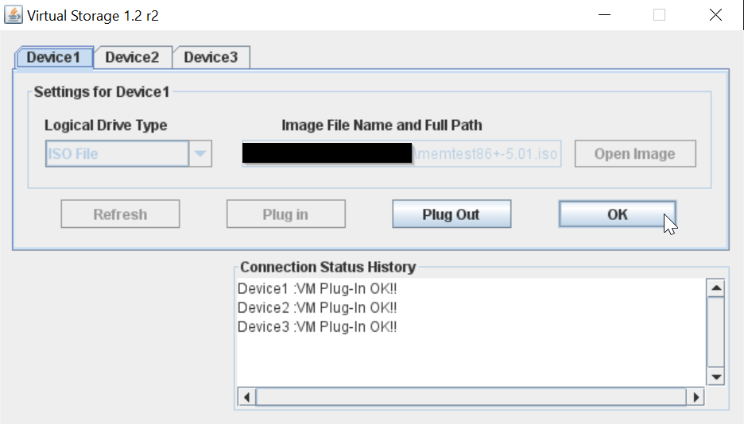This screenshot has width=744, height=424.
Task: Select the 'Device3 :VM Plug-In OK!!' line
Action: [x=317, y=326]
